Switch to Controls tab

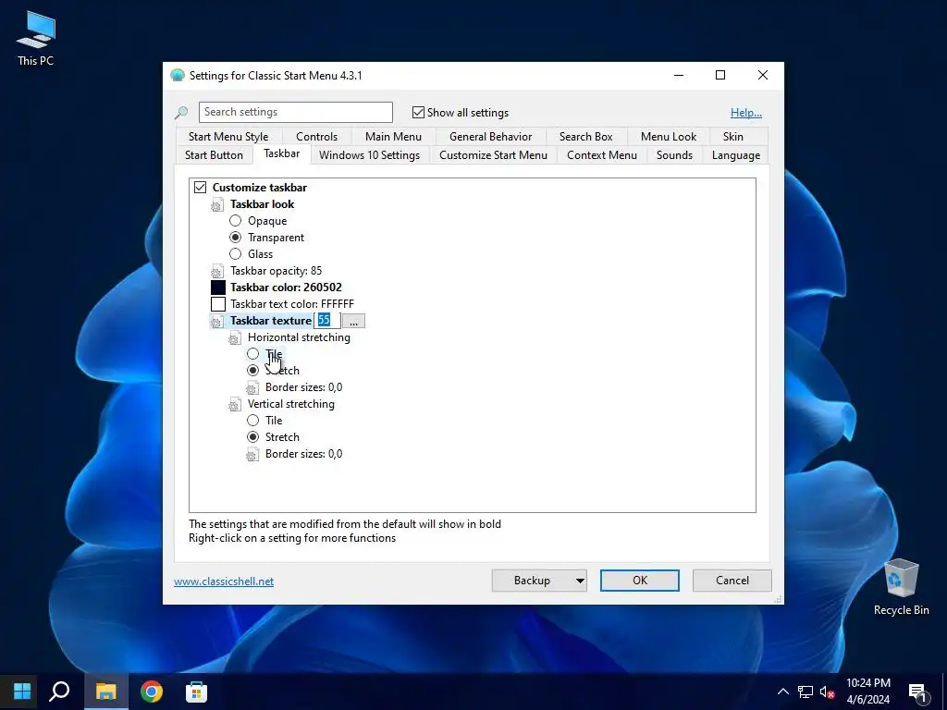click(316, 137)
